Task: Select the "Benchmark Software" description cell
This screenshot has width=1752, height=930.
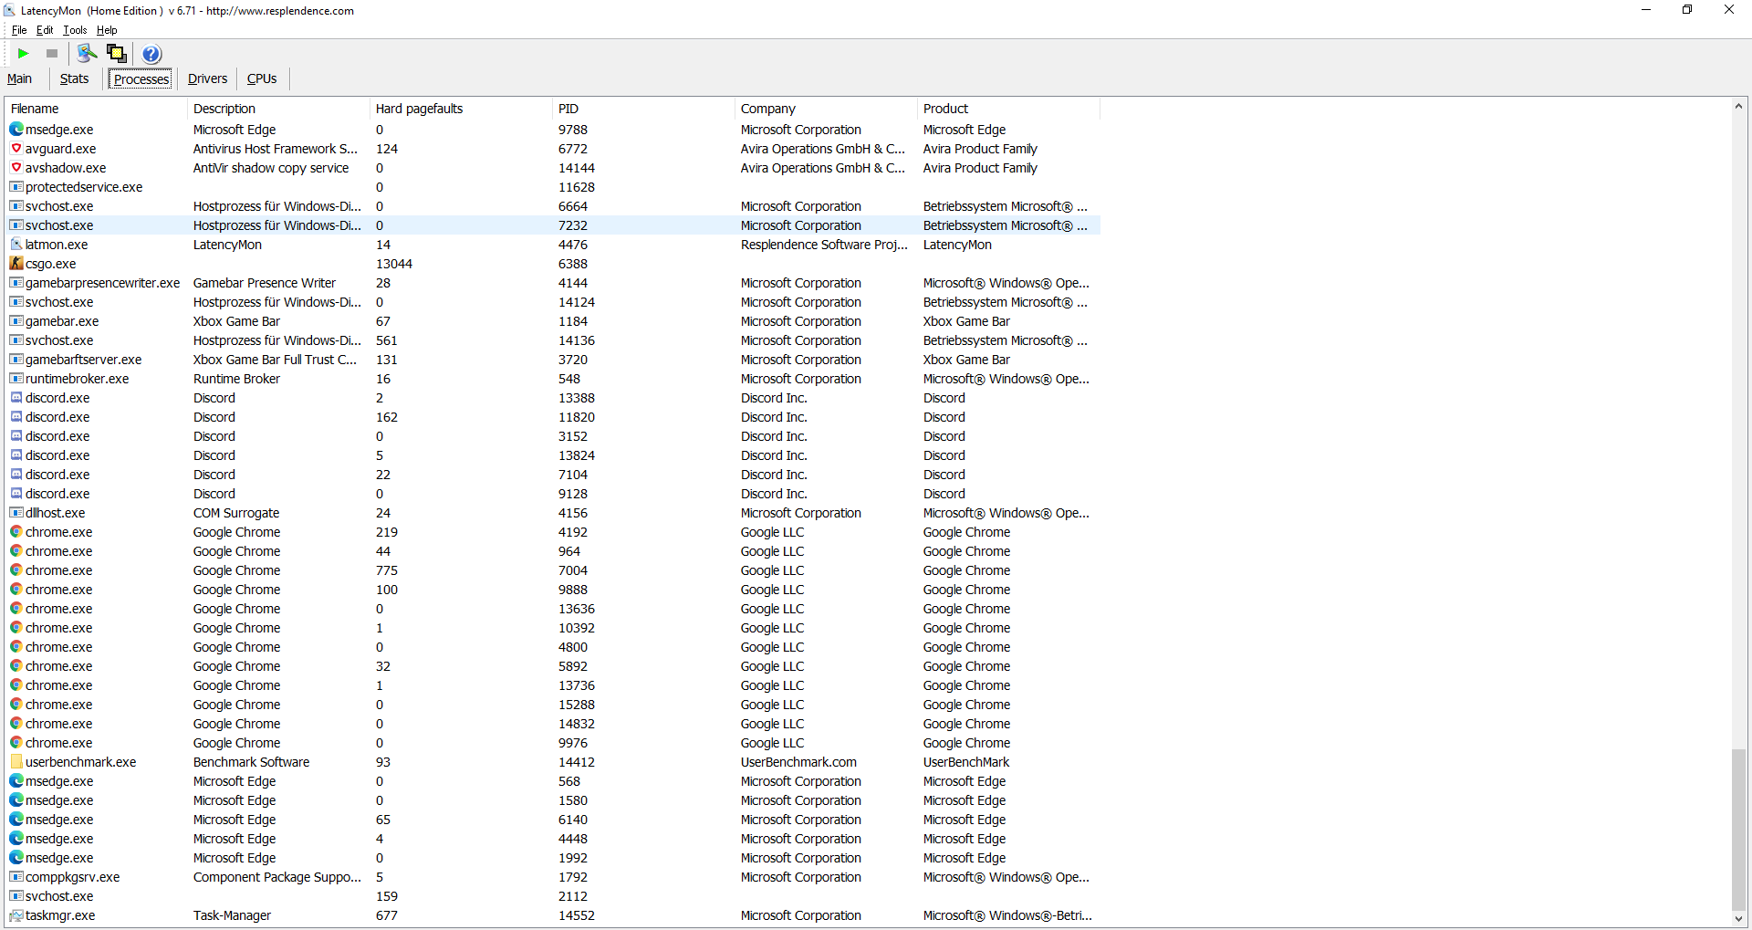Action: pos(251,762)
